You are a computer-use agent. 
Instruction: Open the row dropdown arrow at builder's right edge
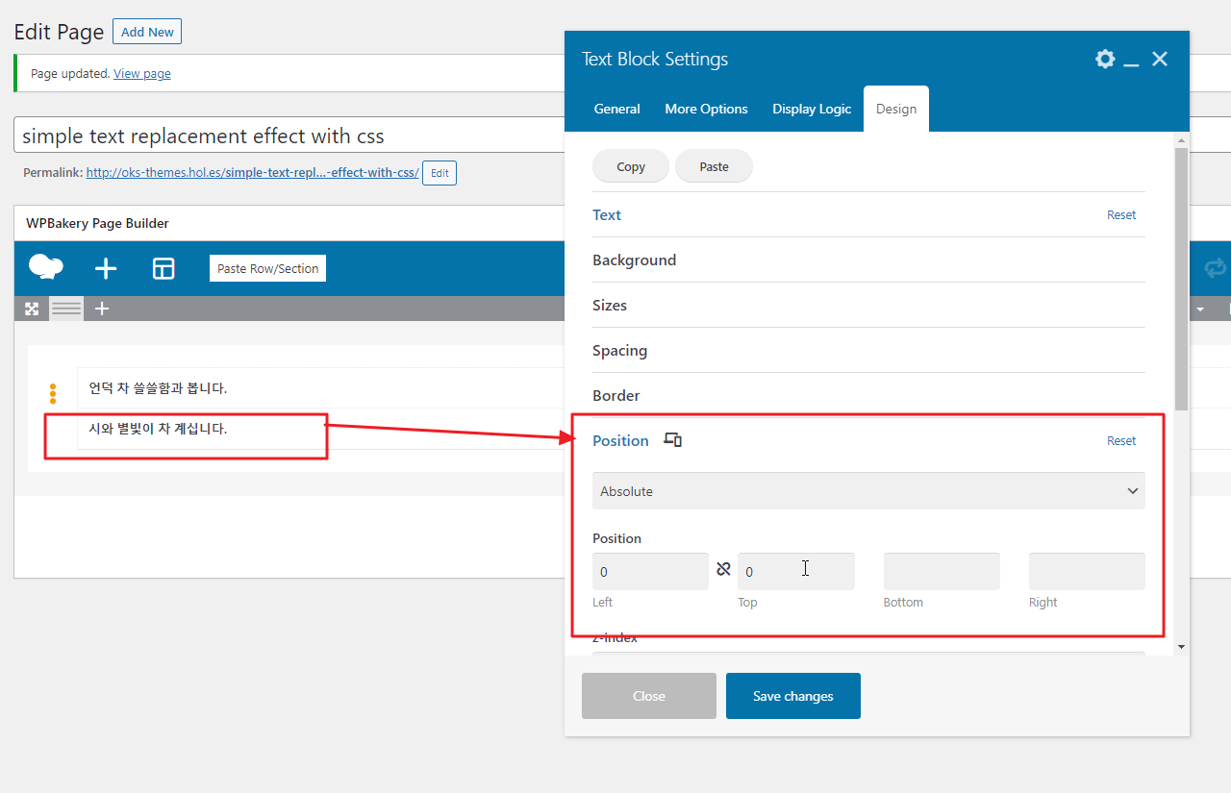point(1200,310)
